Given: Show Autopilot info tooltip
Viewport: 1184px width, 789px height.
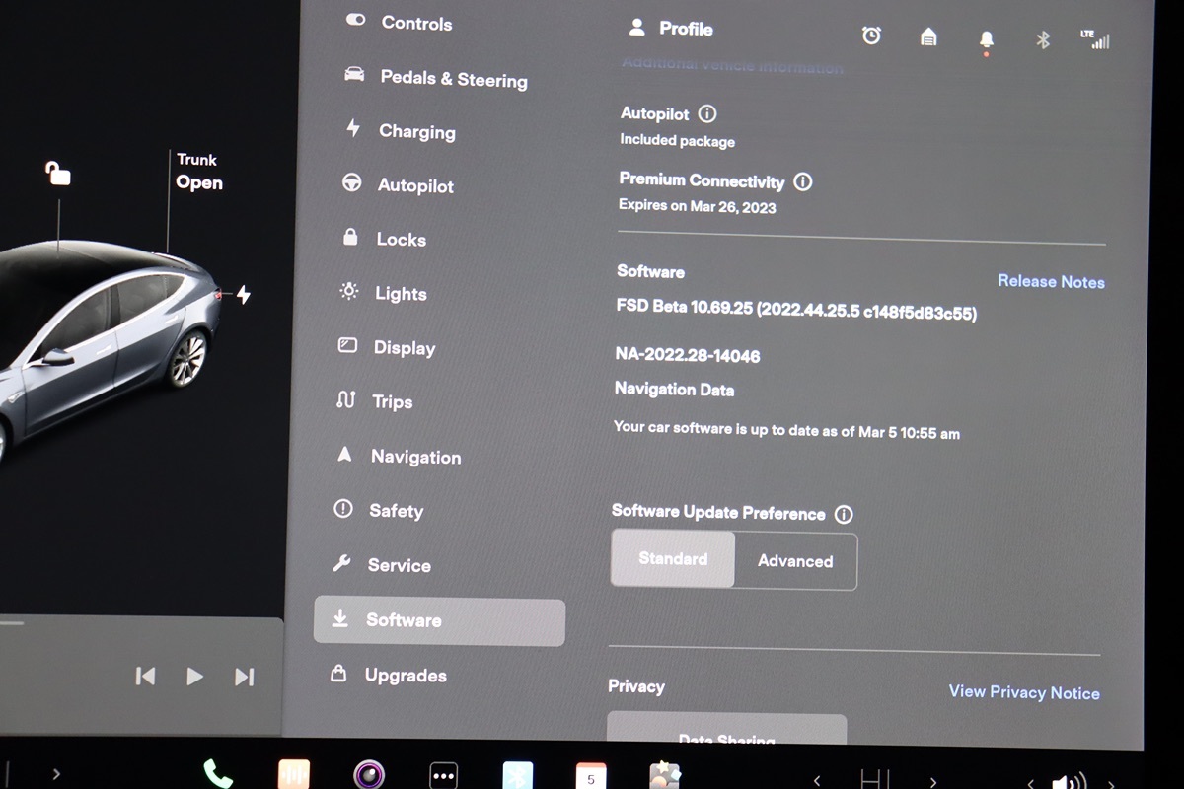Looking at the screenshot, I should (x=707, y=114).
